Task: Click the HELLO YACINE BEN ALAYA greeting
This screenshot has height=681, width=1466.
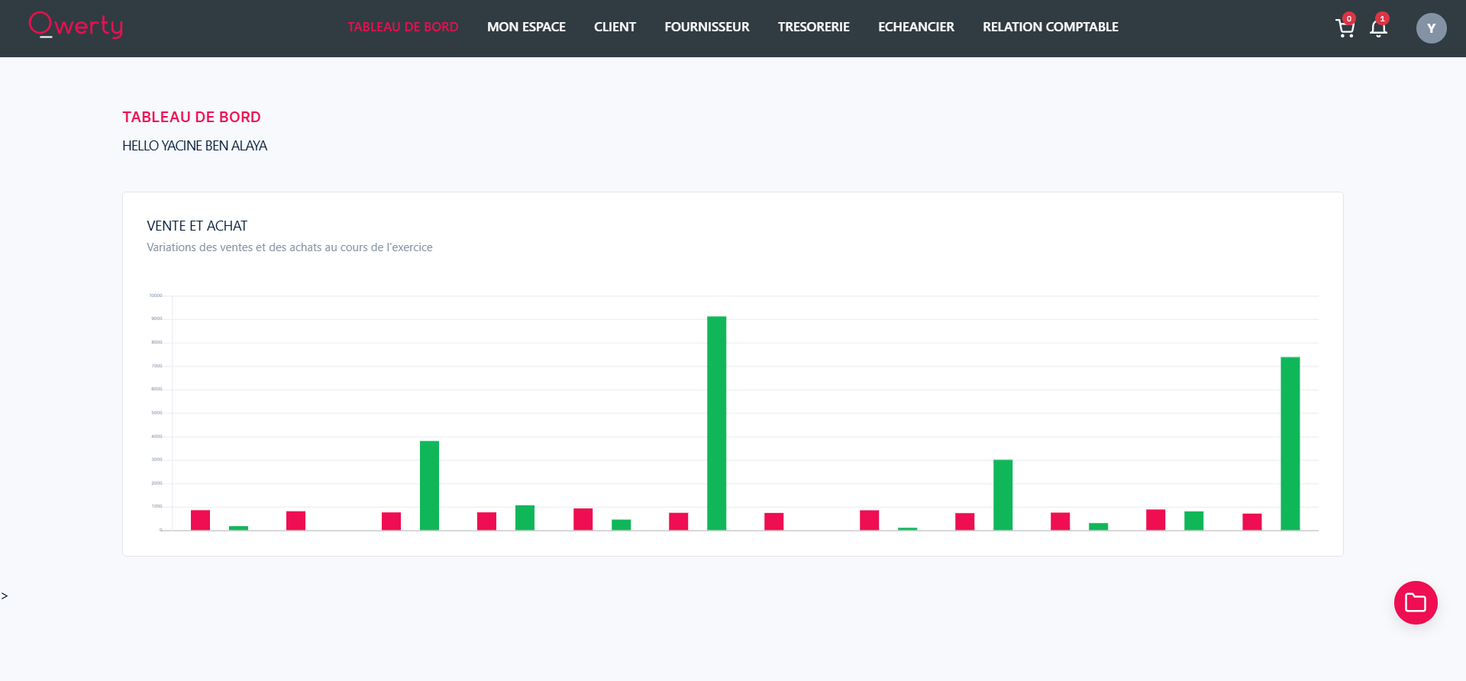Action: pos(195,146)
